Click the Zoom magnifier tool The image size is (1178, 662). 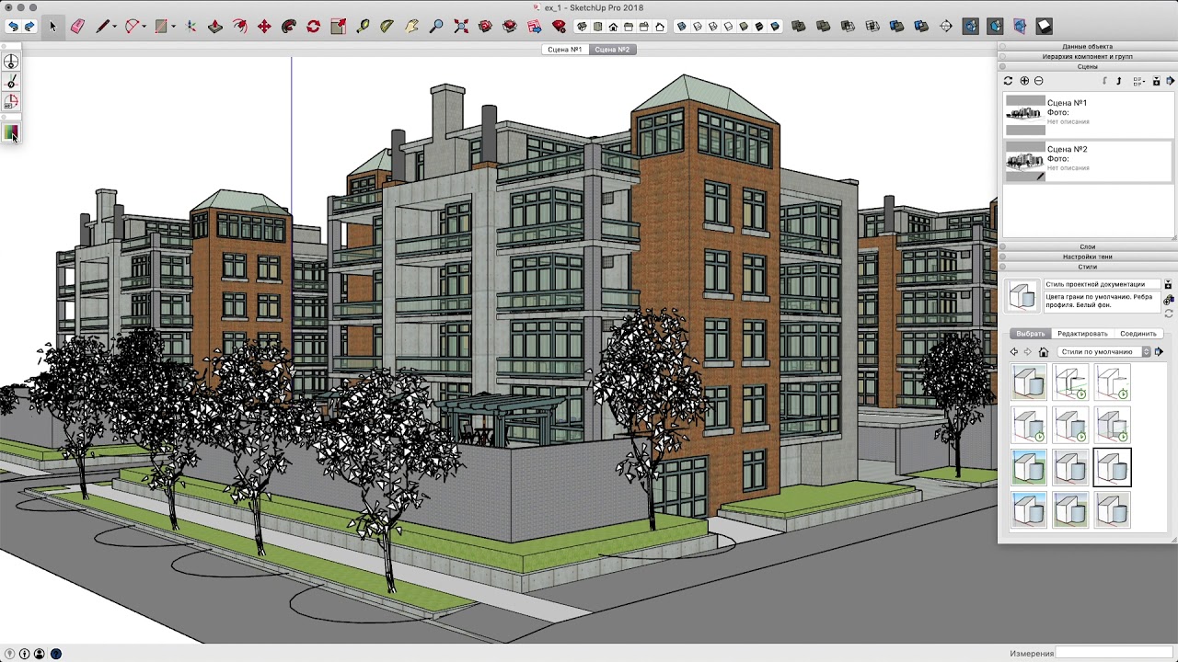[436, 27]
